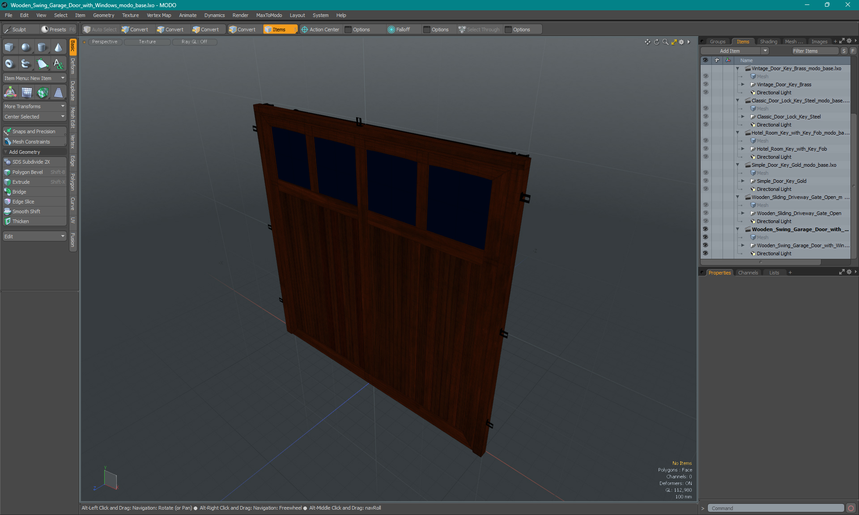The width and height of the screenshot is (859, 515).
Task: Click the viewport pan/move icon
Action: (x=647, y=42)
